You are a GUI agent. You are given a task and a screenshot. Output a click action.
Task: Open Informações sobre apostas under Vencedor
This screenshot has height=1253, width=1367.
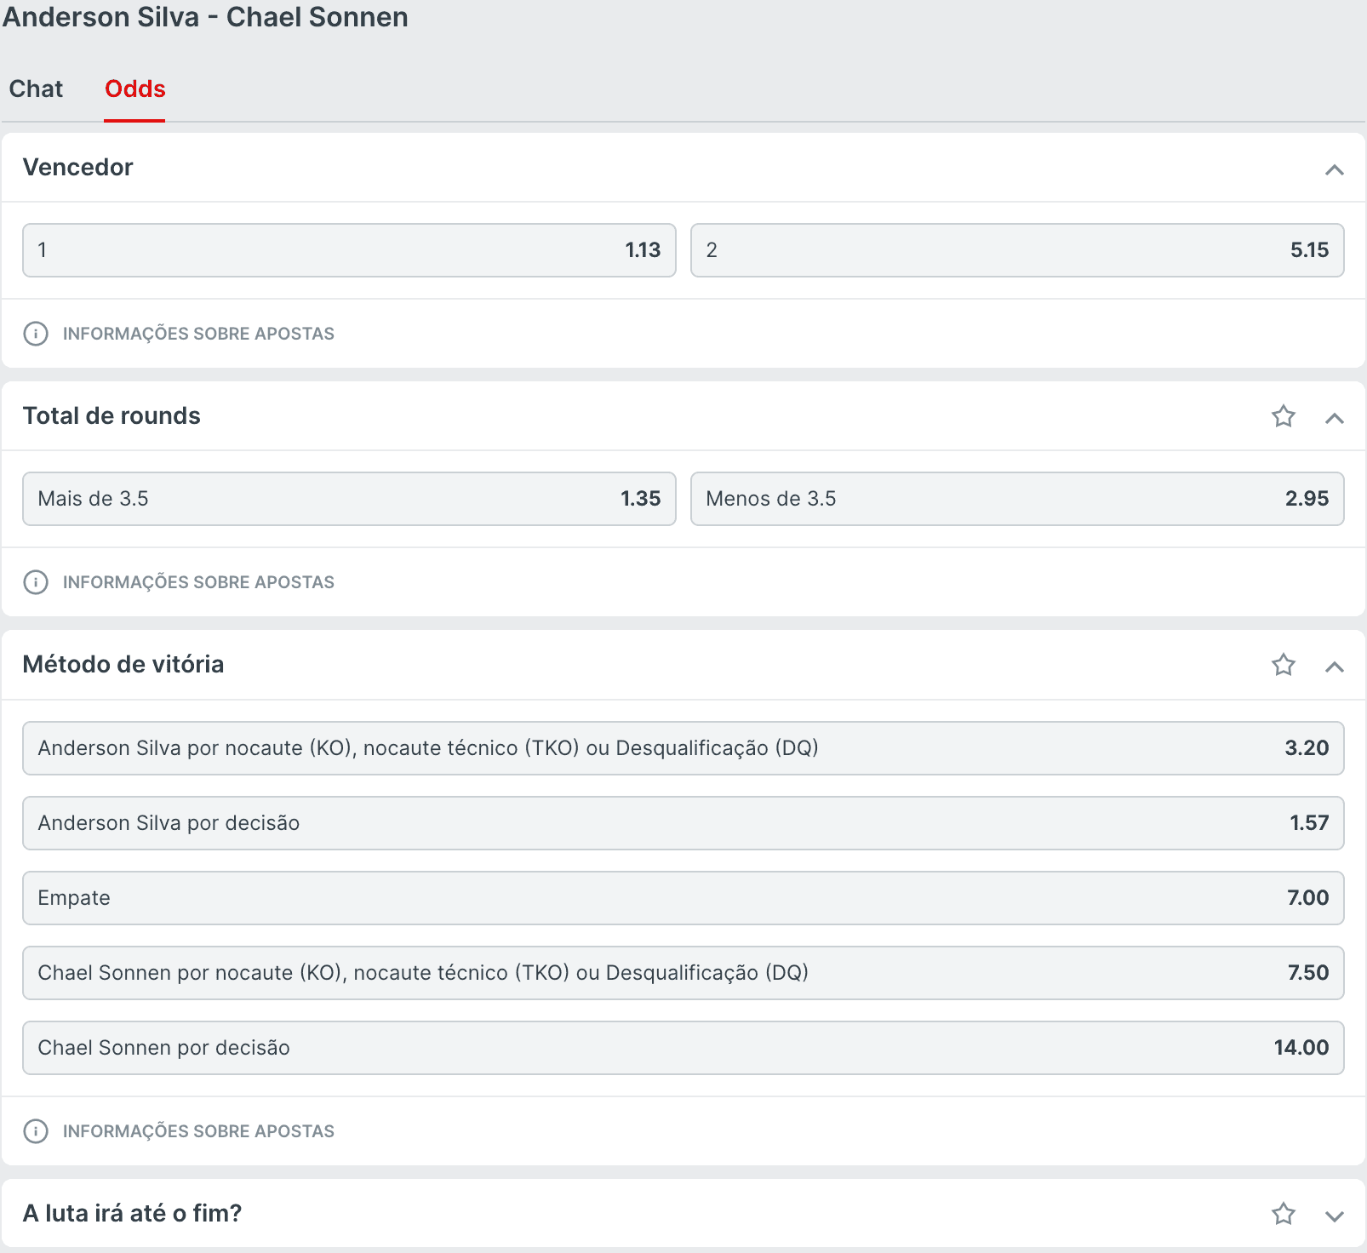[x=198, y=334]
